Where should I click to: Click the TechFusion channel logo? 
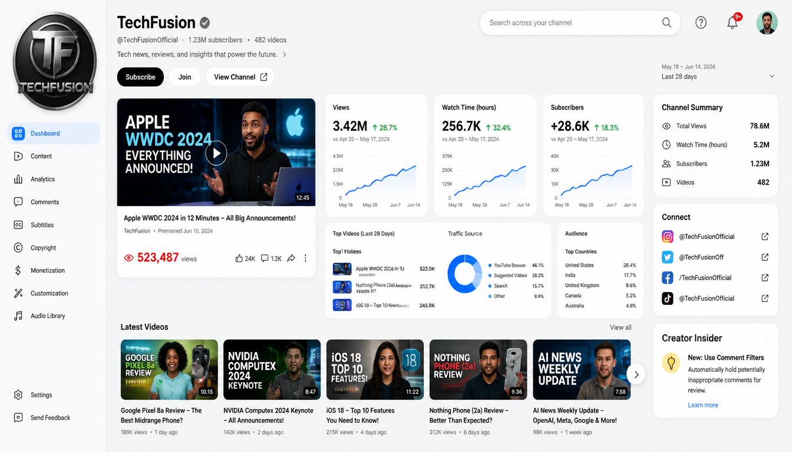[x=54, y=61]
